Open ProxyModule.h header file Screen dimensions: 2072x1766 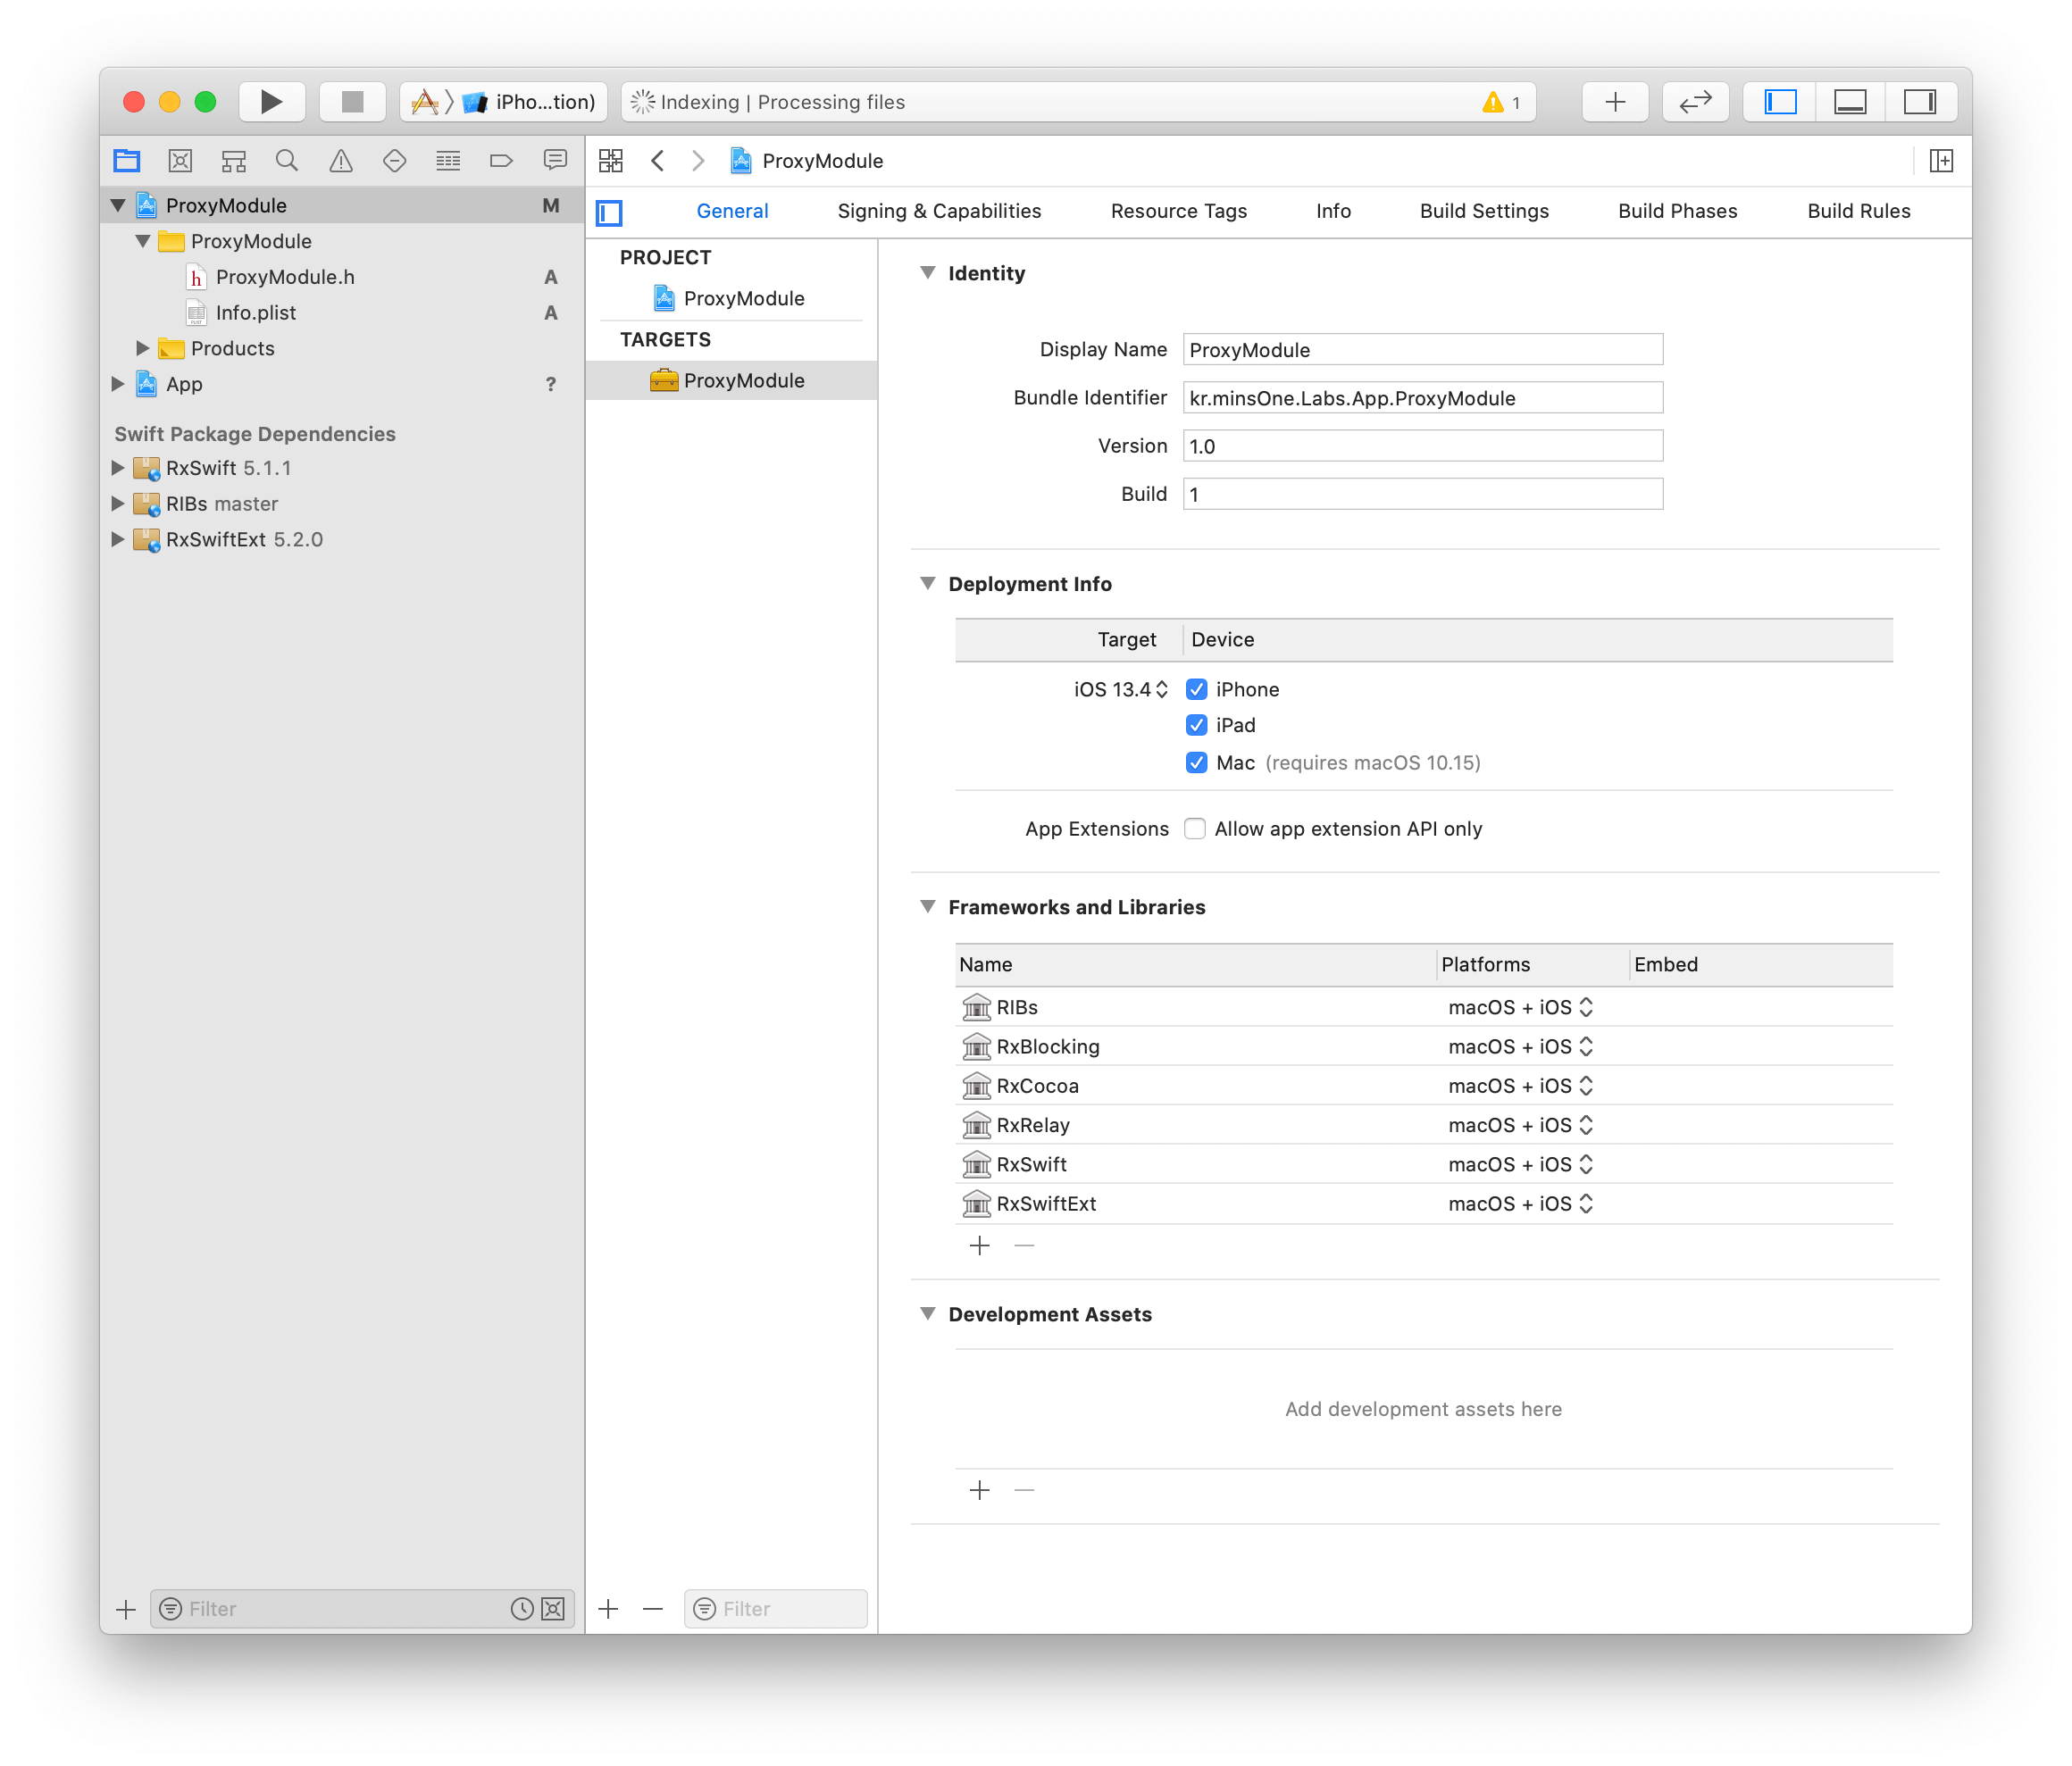(x=285, y=277)
